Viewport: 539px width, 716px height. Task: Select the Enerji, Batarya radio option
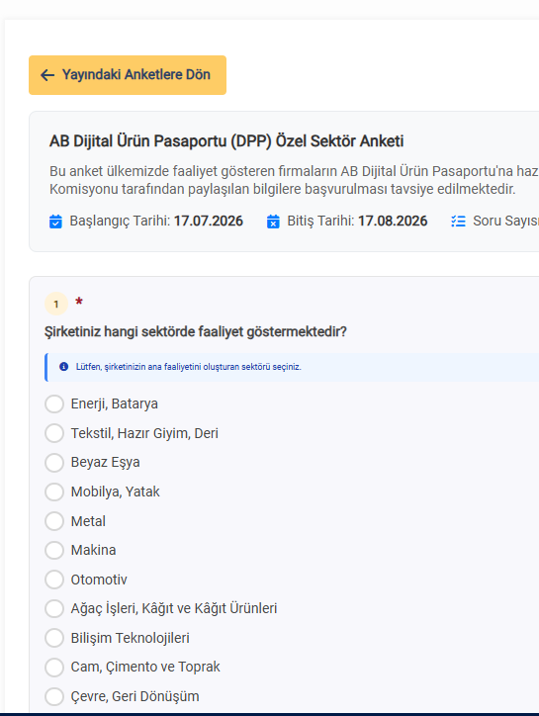point(54,404)
